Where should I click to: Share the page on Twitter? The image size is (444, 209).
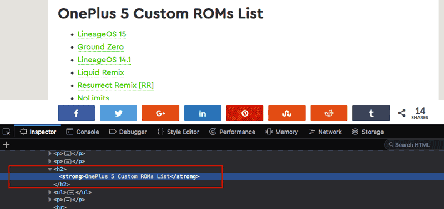(118, 113)
